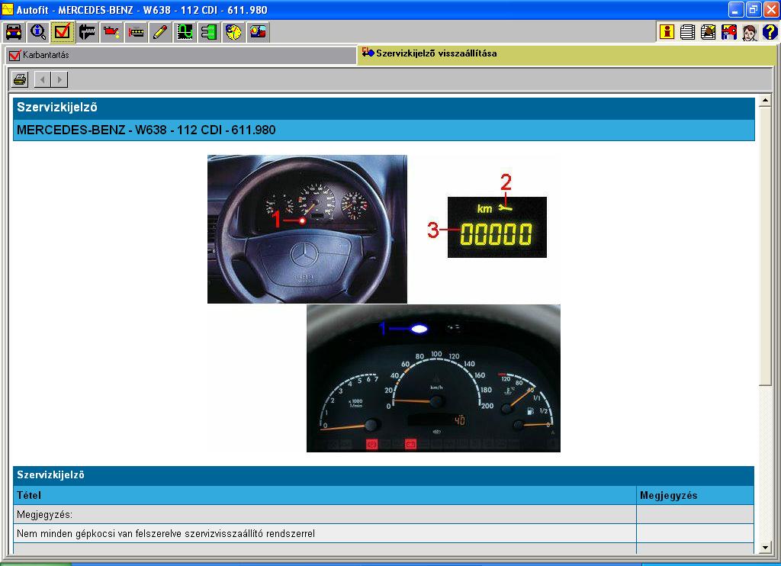Click the red oil can lubricants icon
The height and width of the screenshot is (566, 781).
(111, 32)
